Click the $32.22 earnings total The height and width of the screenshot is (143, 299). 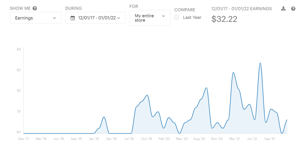point(224,19)
